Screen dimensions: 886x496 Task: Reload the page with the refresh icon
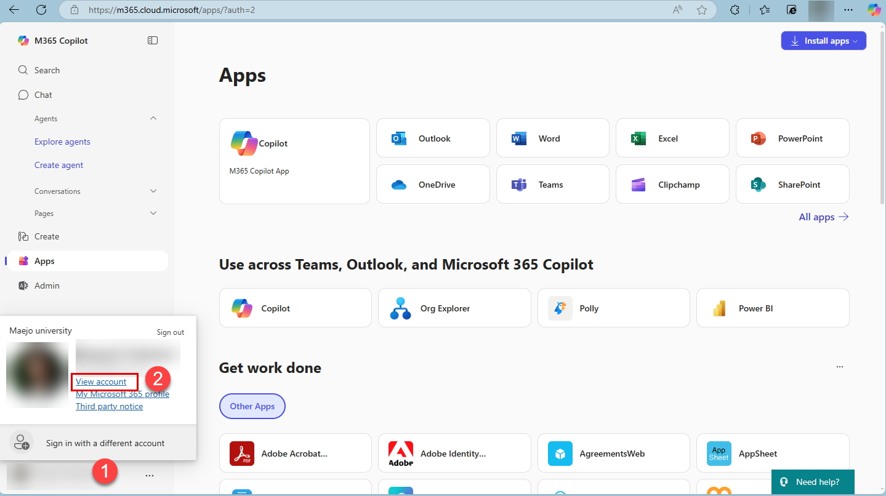(41, 10)
